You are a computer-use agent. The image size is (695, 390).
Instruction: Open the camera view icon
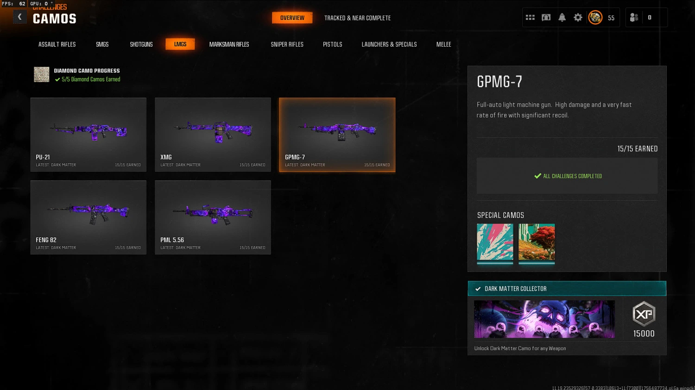click(x=546, y=18)
